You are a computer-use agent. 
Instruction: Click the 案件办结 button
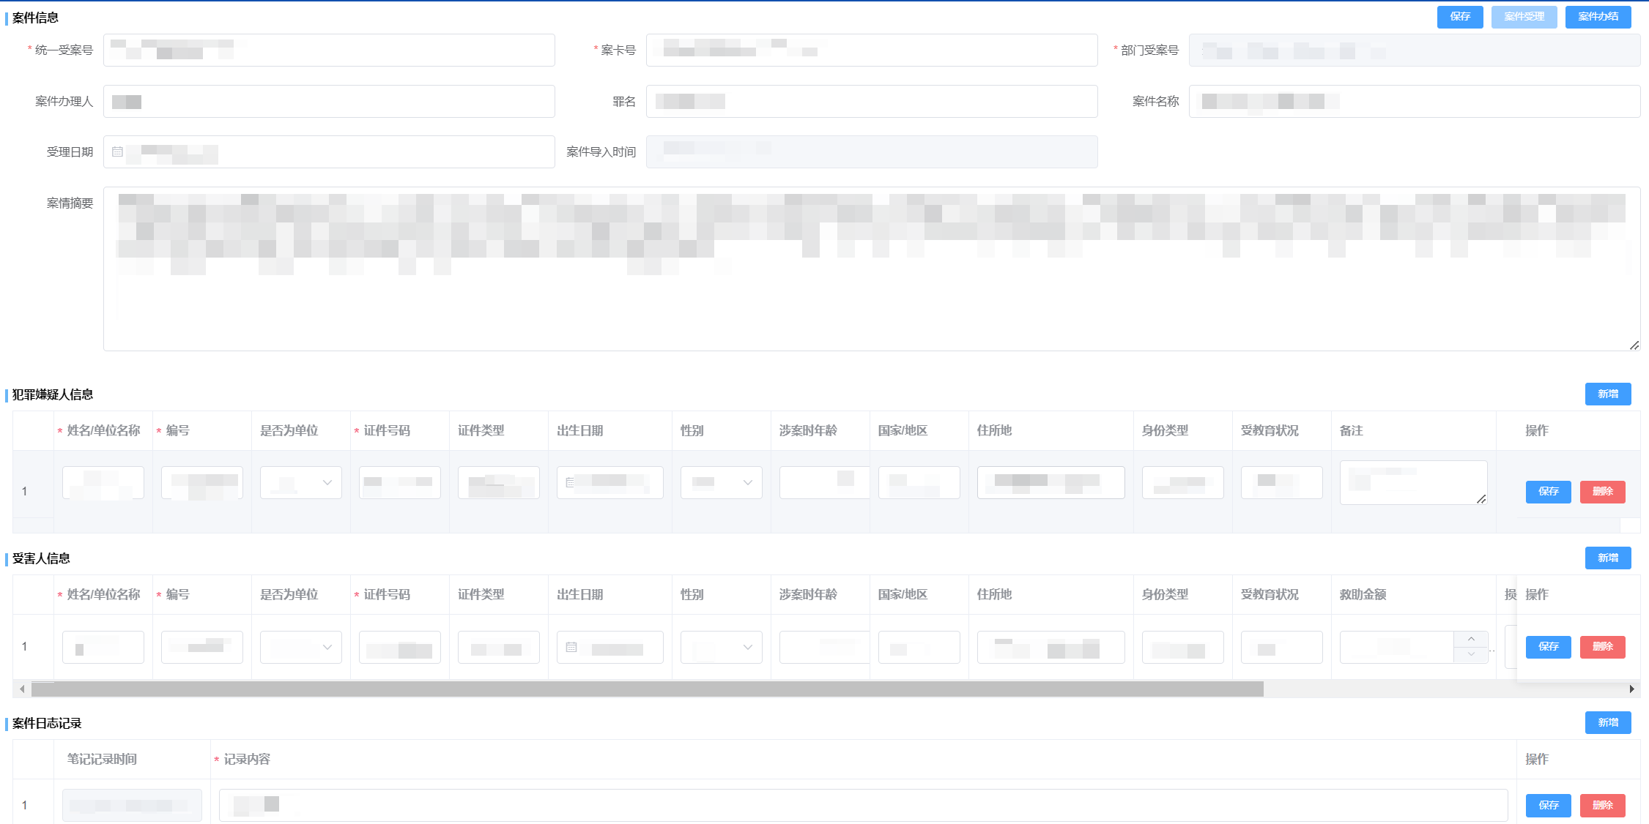(x=1598, y=17)
